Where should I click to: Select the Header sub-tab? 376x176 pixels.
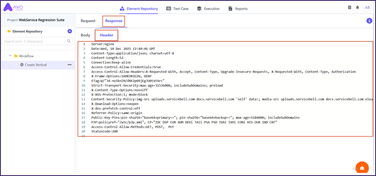pos(106,35)
